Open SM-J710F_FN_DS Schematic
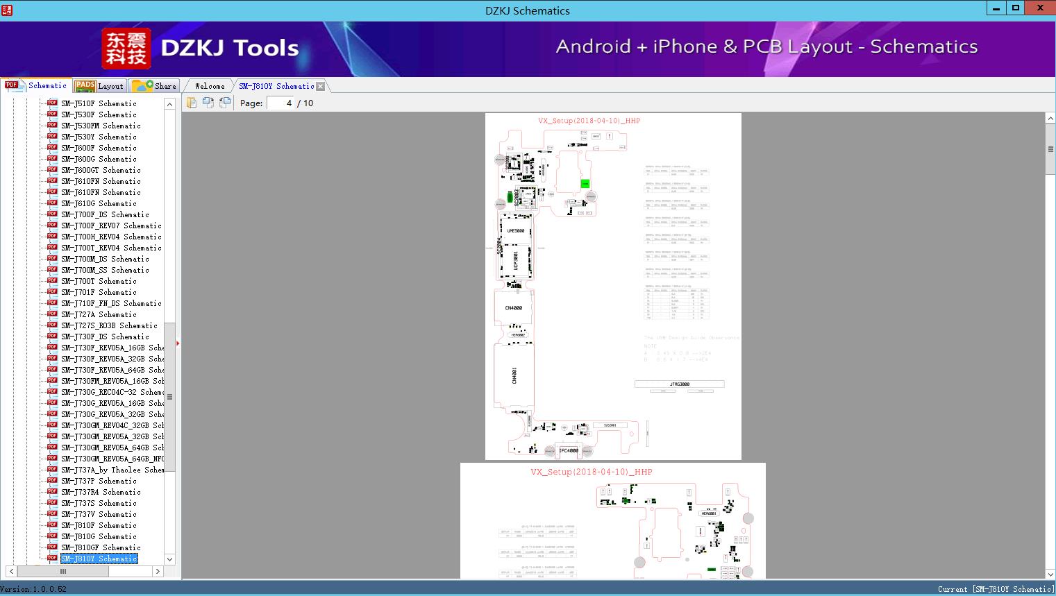 pos(111,303)
